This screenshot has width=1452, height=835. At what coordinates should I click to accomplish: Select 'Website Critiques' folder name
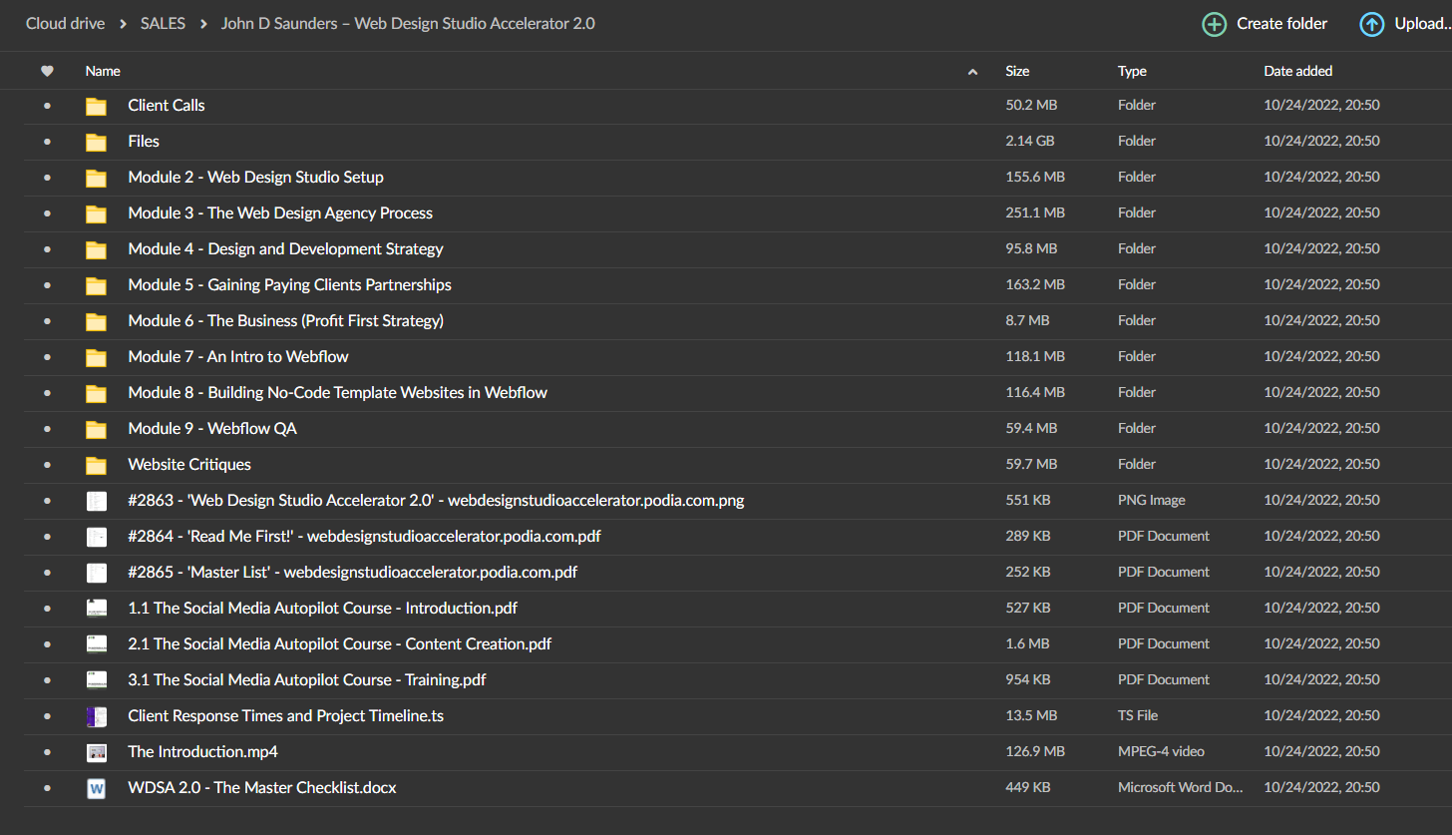[189, 465]
